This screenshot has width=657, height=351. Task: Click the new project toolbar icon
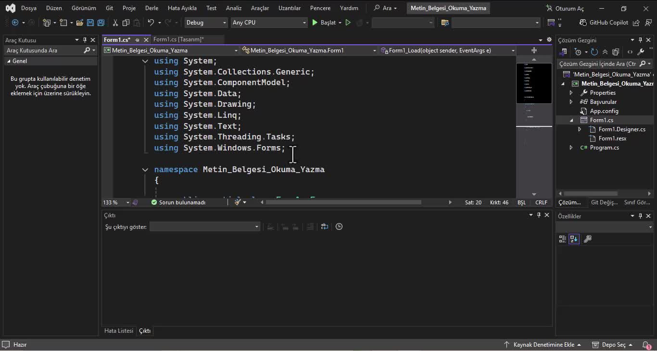(47, 23)
